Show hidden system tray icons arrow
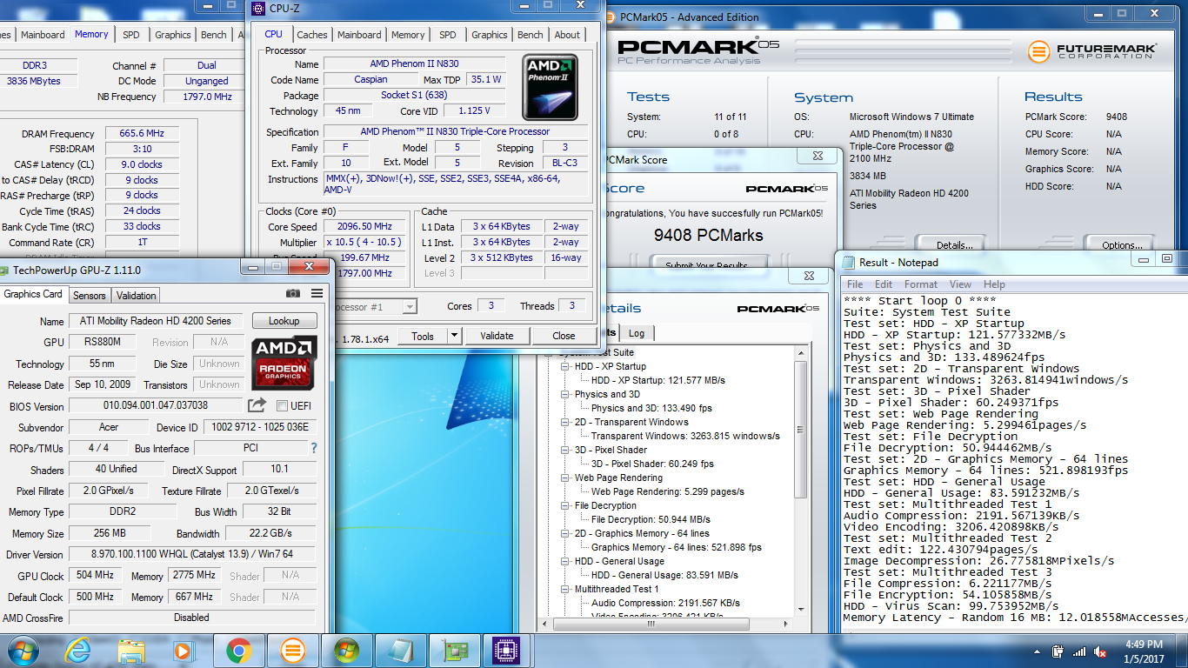 tap(1038, 651)
